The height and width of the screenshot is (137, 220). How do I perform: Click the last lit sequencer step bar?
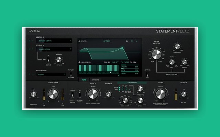point(115,68)
